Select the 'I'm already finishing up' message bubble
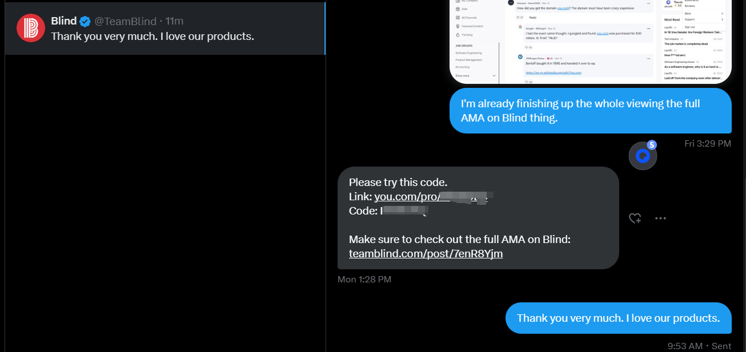Screen dimensions: 746x352 pos(591,111)
